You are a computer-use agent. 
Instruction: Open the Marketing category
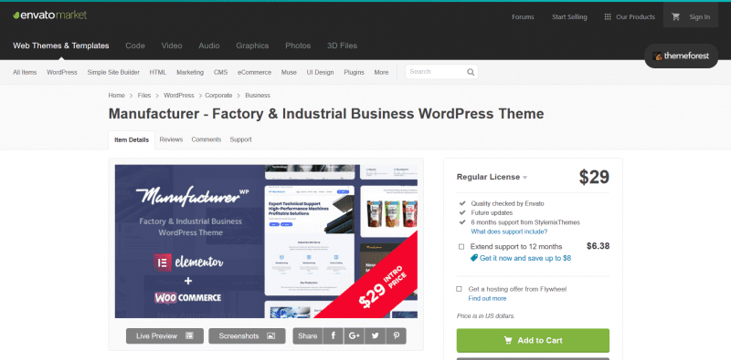pyautogui.click(x=190, y=73)
